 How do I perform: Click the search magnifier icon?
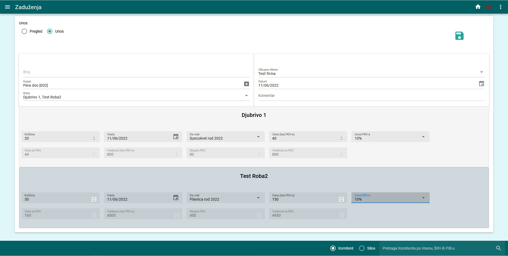point(499,248)
